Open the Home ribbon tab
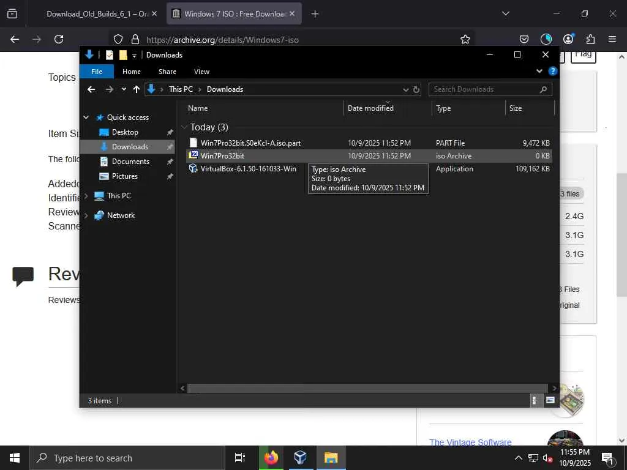 click(132, 72)
